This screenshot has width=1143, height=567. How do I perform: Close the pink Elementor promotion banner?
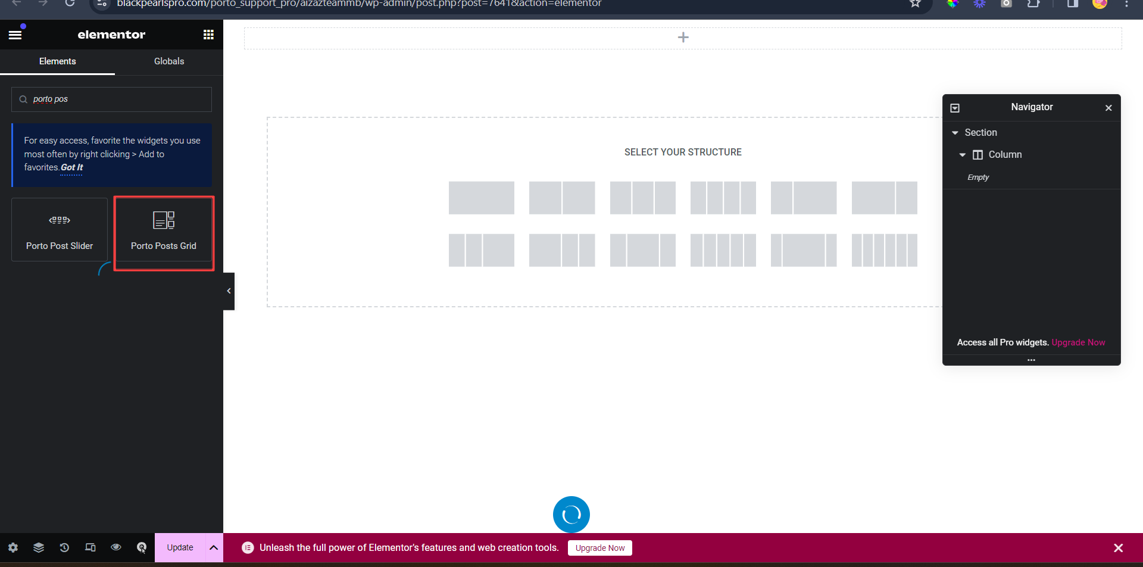(1119, 548)
